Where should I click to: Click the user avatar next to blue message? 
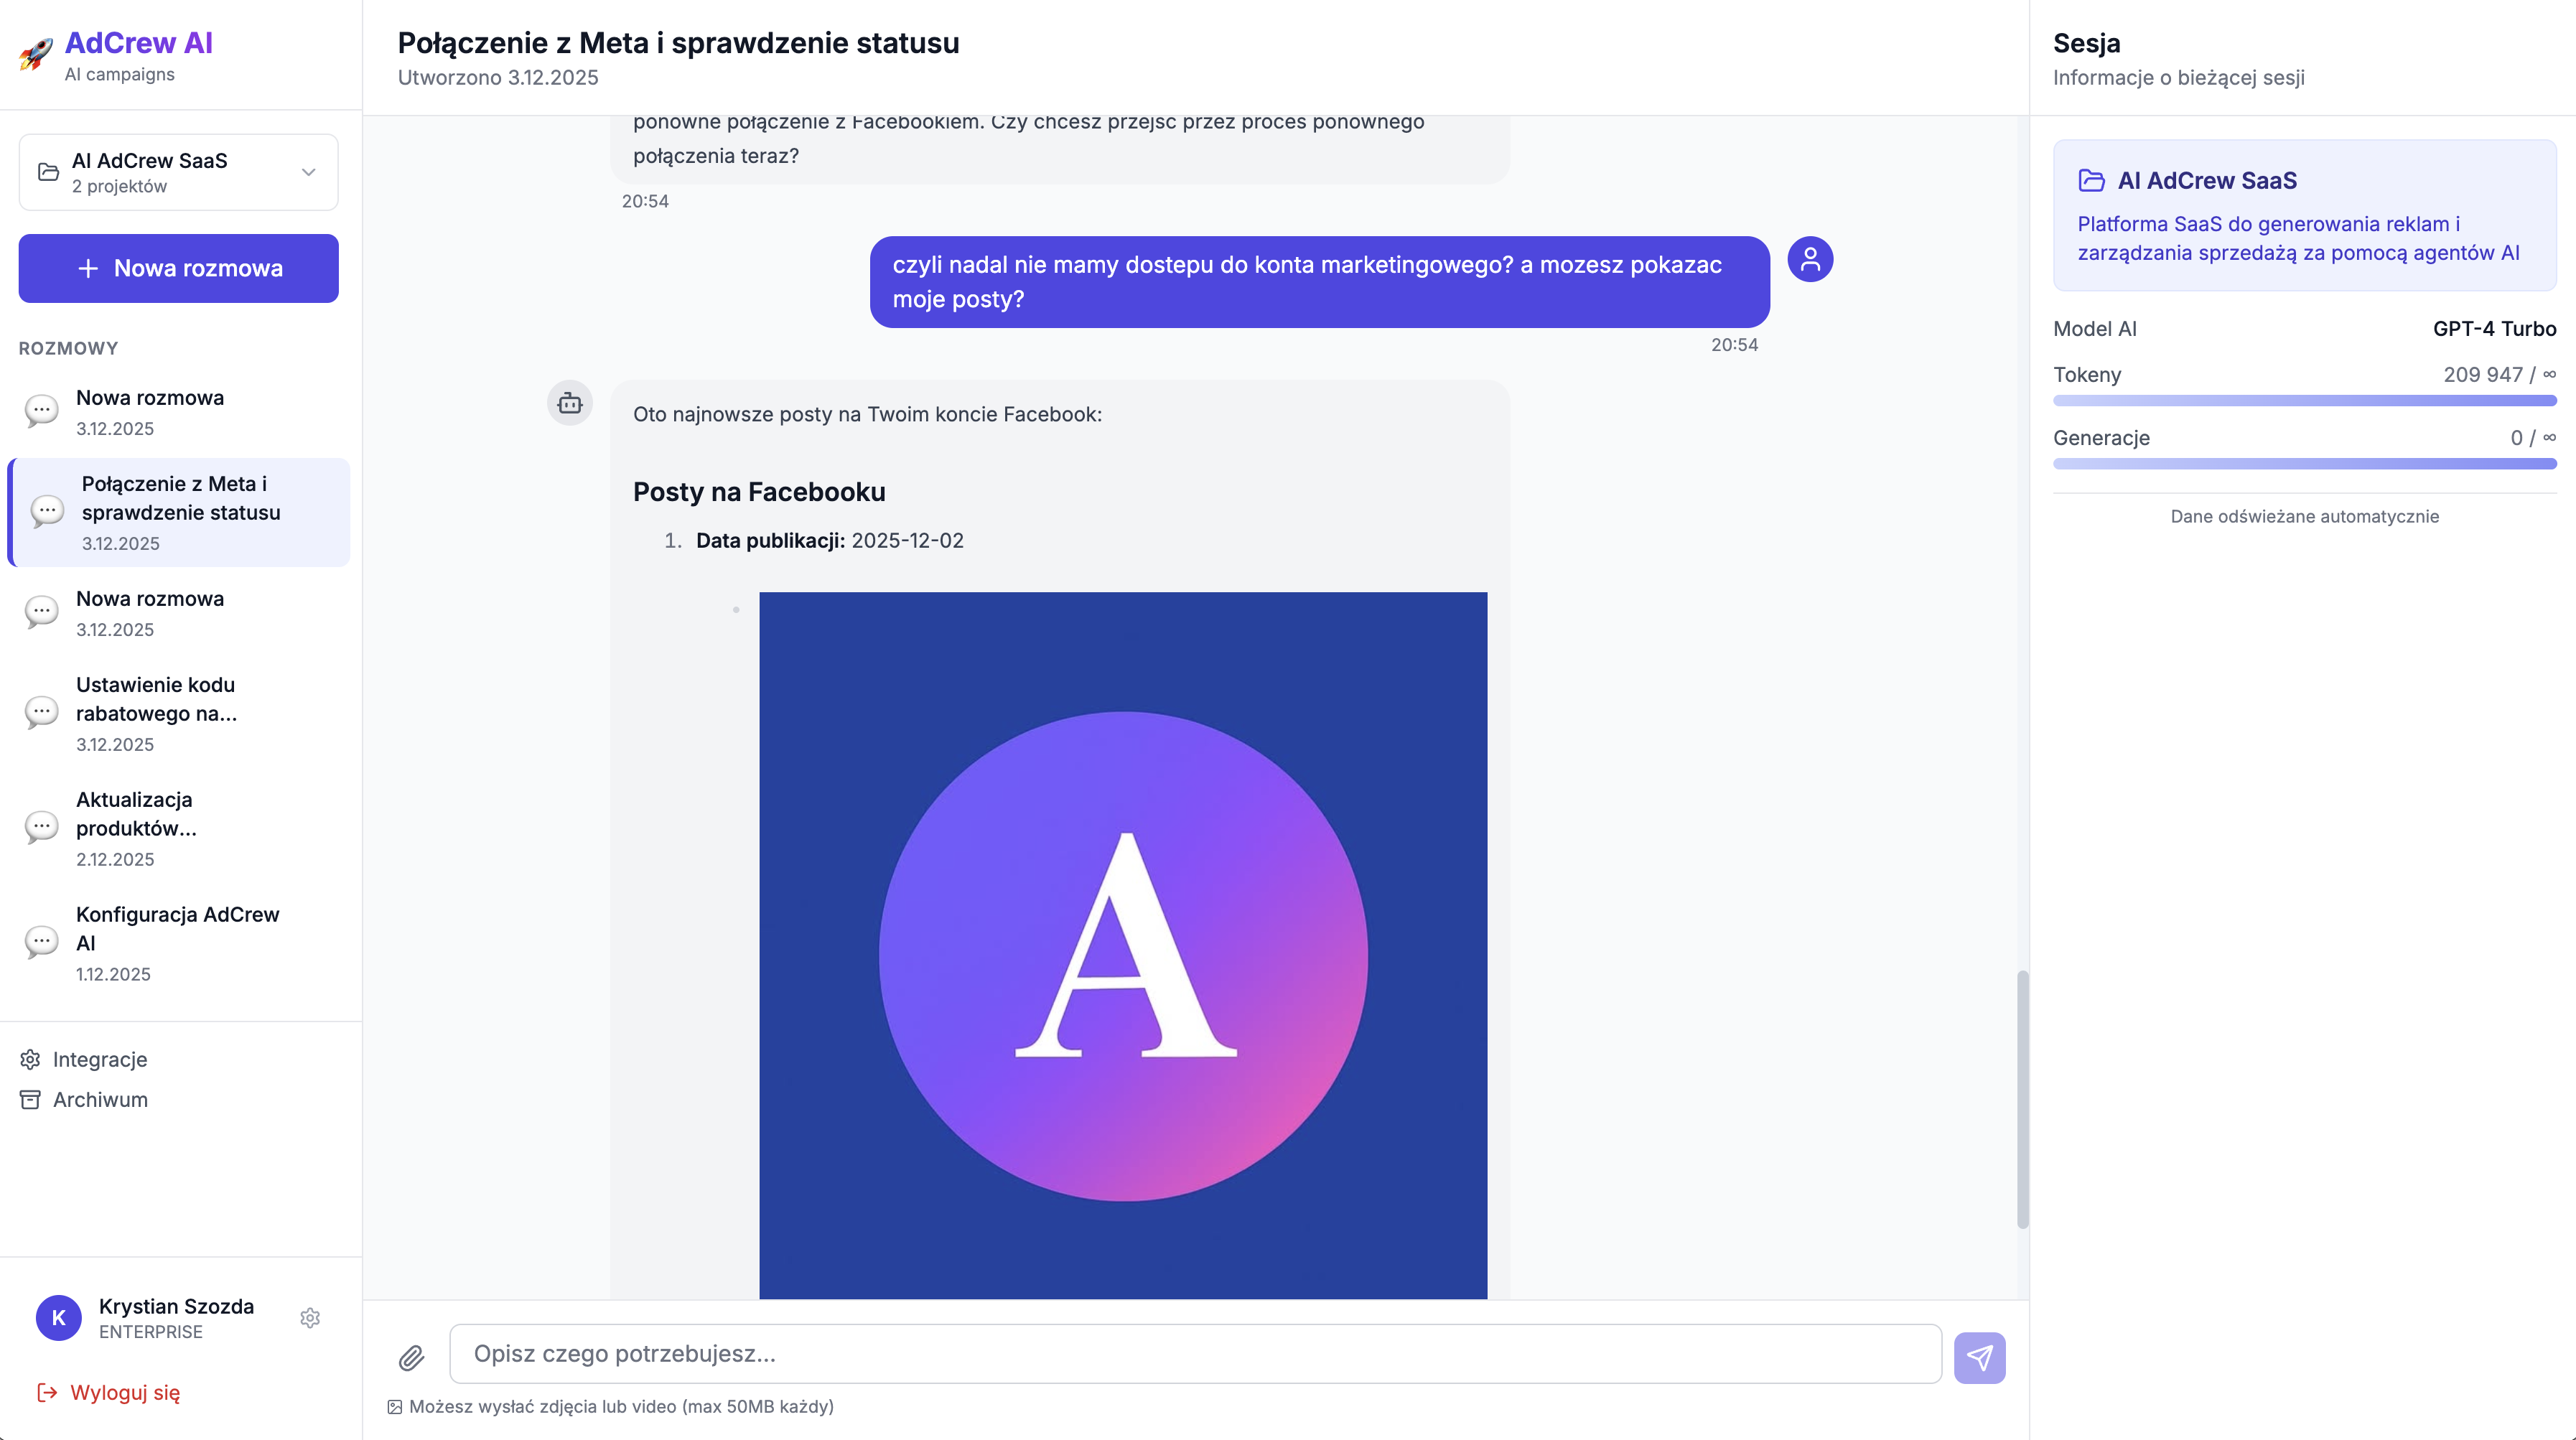[1811, 260]
